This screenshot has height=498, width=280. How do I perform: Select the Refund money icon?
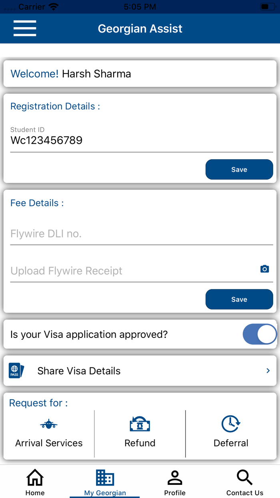140,424
